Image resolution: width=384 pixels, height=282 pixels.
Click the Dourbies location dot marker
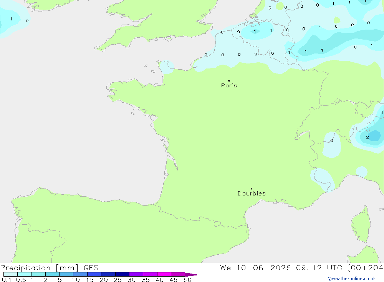(252, 189)
